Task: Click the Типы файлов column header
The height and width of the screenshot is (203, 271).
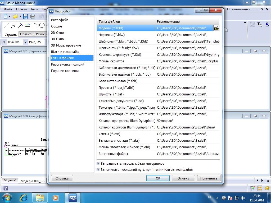Action: 126,22
